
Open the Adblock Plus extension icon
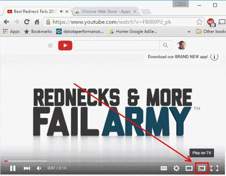pos(211,22)
